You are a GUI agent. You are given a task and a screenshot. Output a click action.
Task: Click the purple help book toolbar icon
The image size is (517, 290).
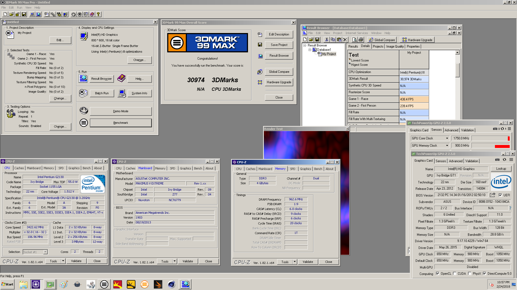92,14
